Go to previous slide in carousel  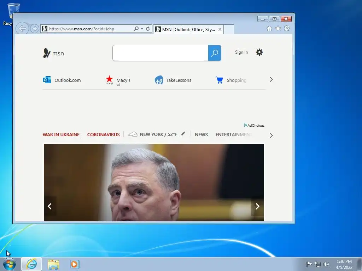click(49, 206)
